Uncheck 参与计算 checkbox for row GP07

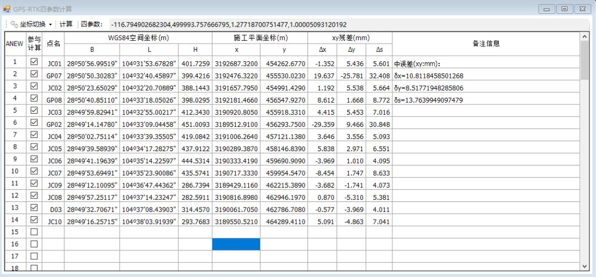[34, 74]
